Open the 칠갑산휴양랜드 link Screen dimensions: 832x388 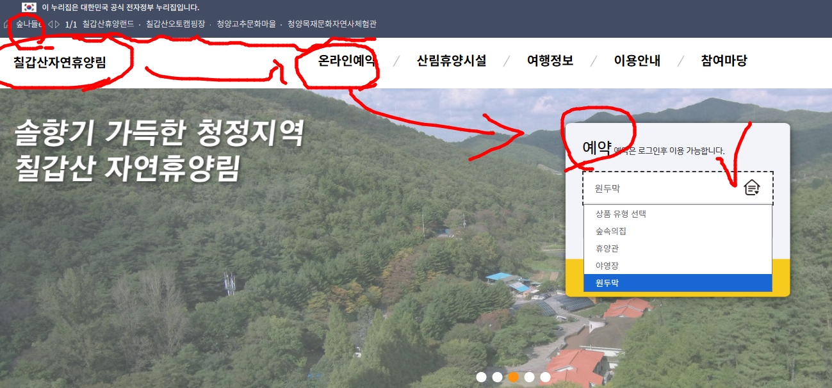108,24
